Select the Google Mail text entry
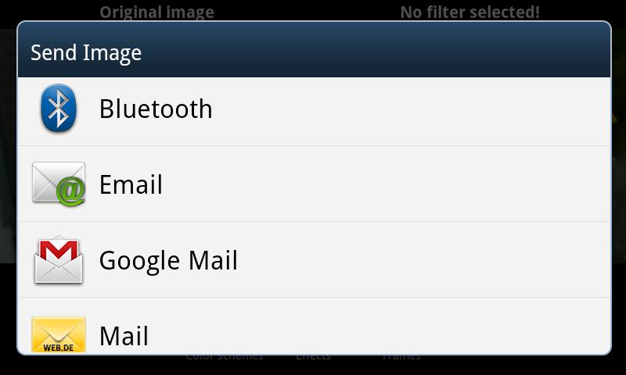Image resolution: width=626 pixels, height=375 pixels. tap(168, 261)
